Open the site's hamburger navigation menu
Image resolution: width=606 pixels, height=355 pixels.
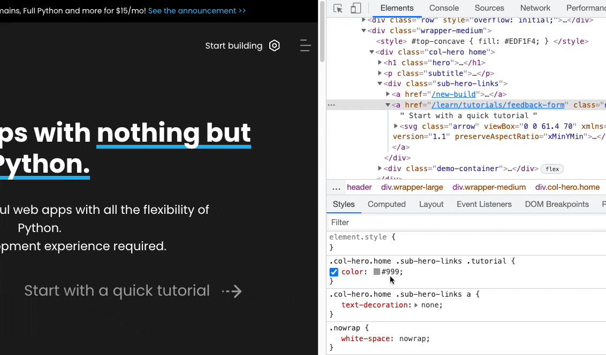305,46
